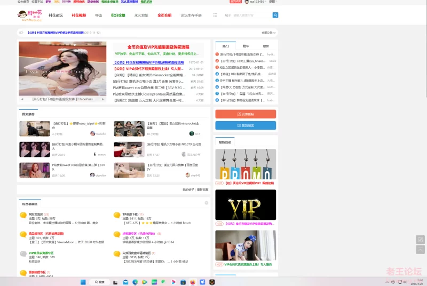Click the chat bubble icon for 网友交流区
The width and height of the screenshot is (427, 286).
click(23, 215)
